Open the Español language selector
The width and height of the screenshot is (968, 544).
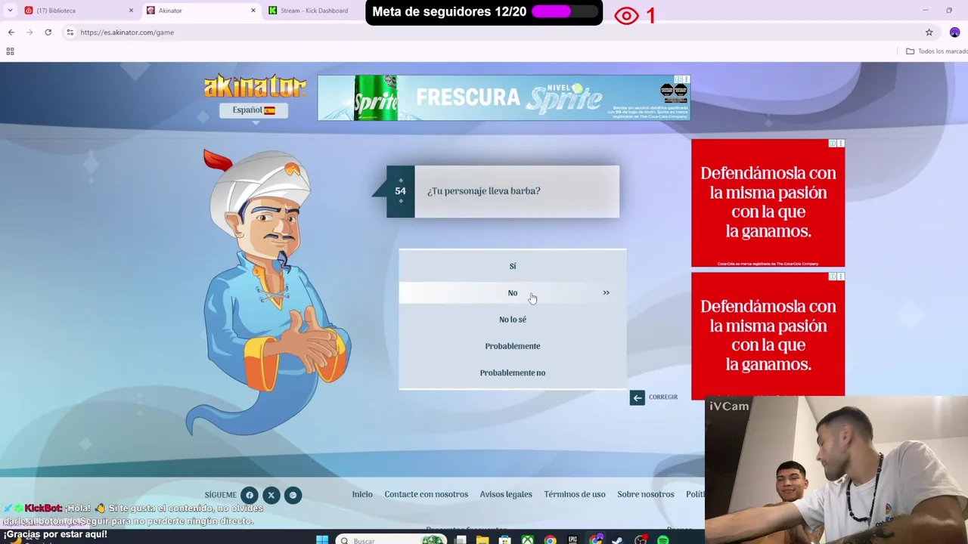(253, 110)
